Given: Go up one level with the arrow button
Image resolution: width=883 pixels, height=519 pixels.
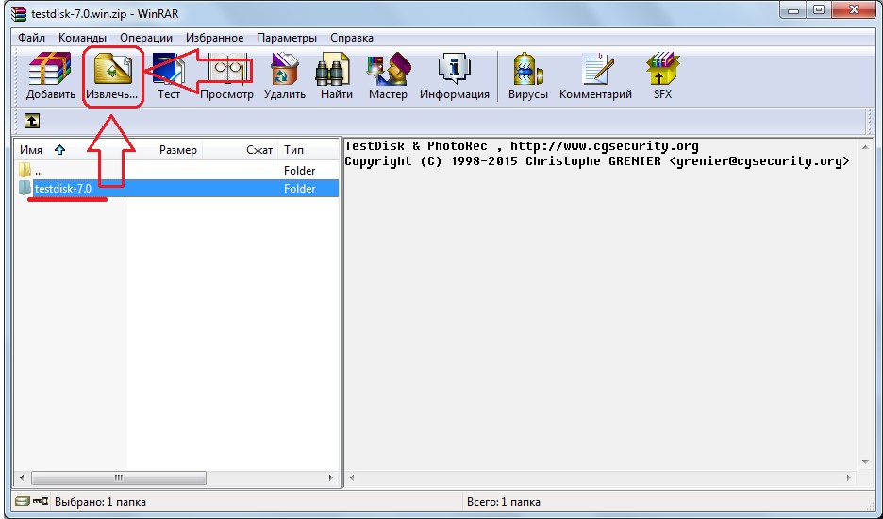Looking at the screenshot, I should click(x=31, y=121).
